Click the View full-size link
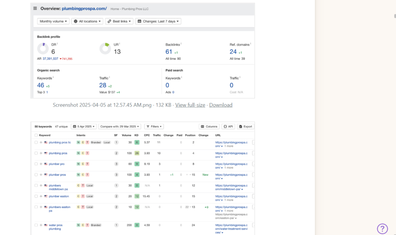This screenshot has height=235, width=396. tap(190, 105)
